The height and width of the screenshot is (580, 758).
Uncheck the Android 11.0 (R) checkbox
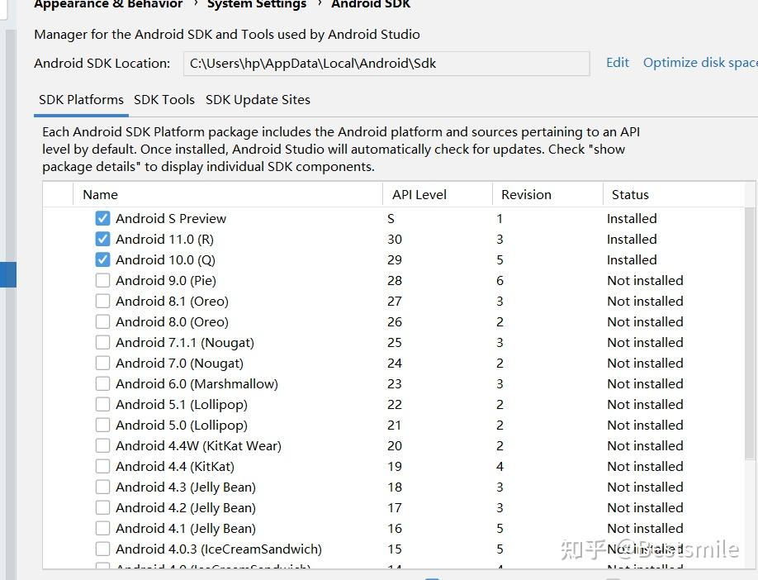pyautogui.click(x=102, y=240)
